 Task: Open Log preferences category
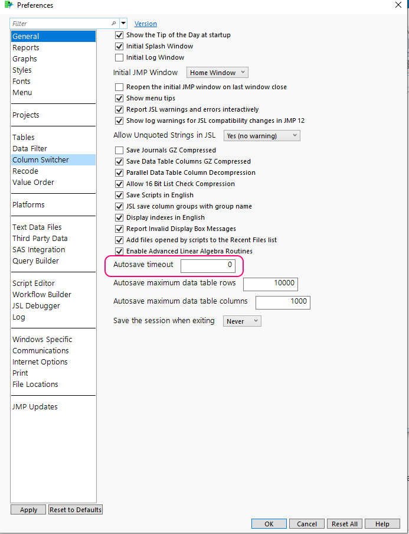point(54,317)
